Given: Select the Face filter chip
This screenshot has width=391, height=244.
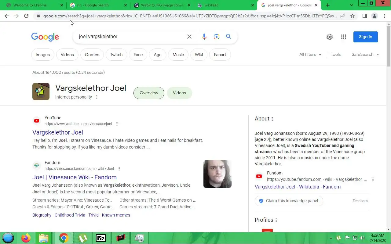Looking at the screenshot, I should 138,55.
